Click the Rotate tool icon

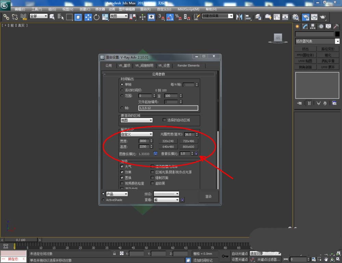[x=96, y=17]
